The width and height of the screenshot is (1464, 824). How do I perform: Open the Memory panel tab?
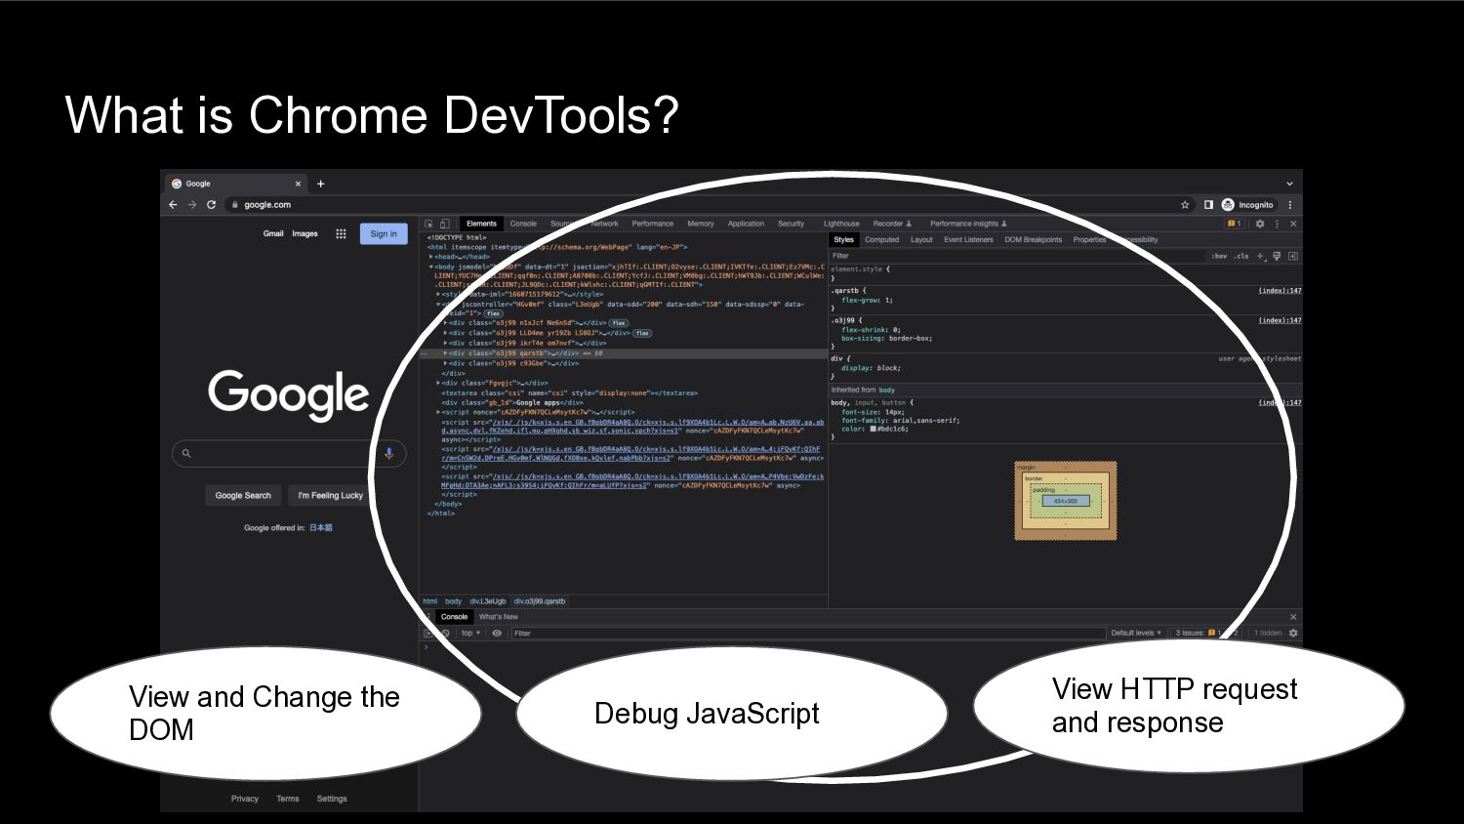point(701,224)
